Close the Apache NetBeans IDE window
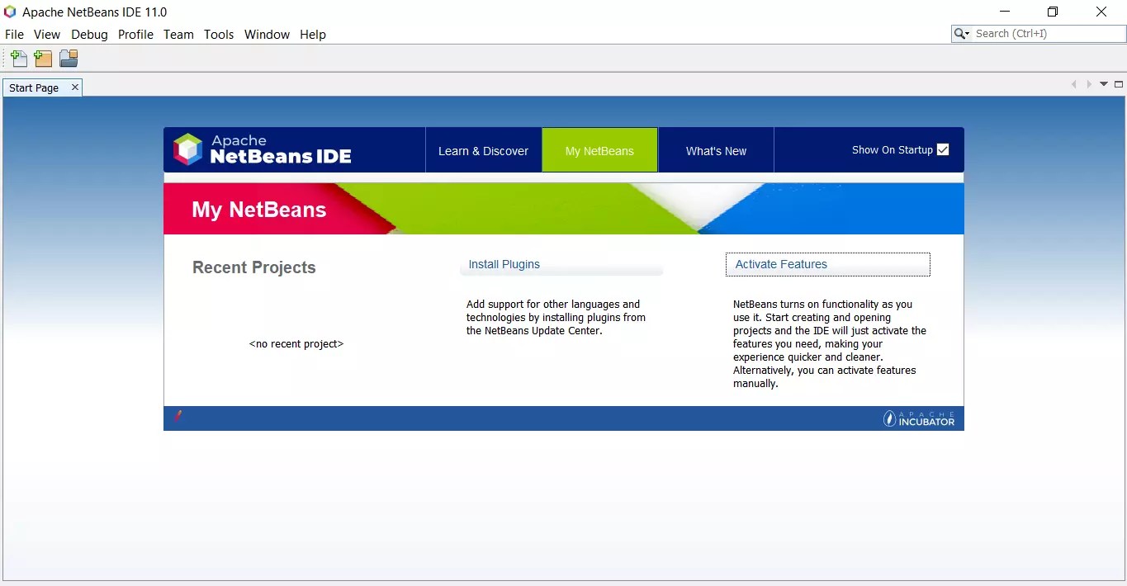This screenshot has height=586, width=1127. [1101, 12]
